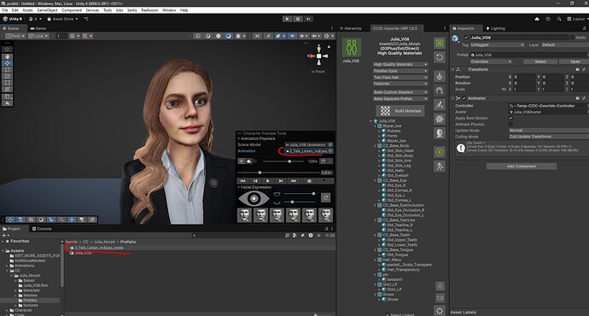This screenshot has height=316, width=589.
Task: Switch to the Lighting tab
Action: pos(495,28)
